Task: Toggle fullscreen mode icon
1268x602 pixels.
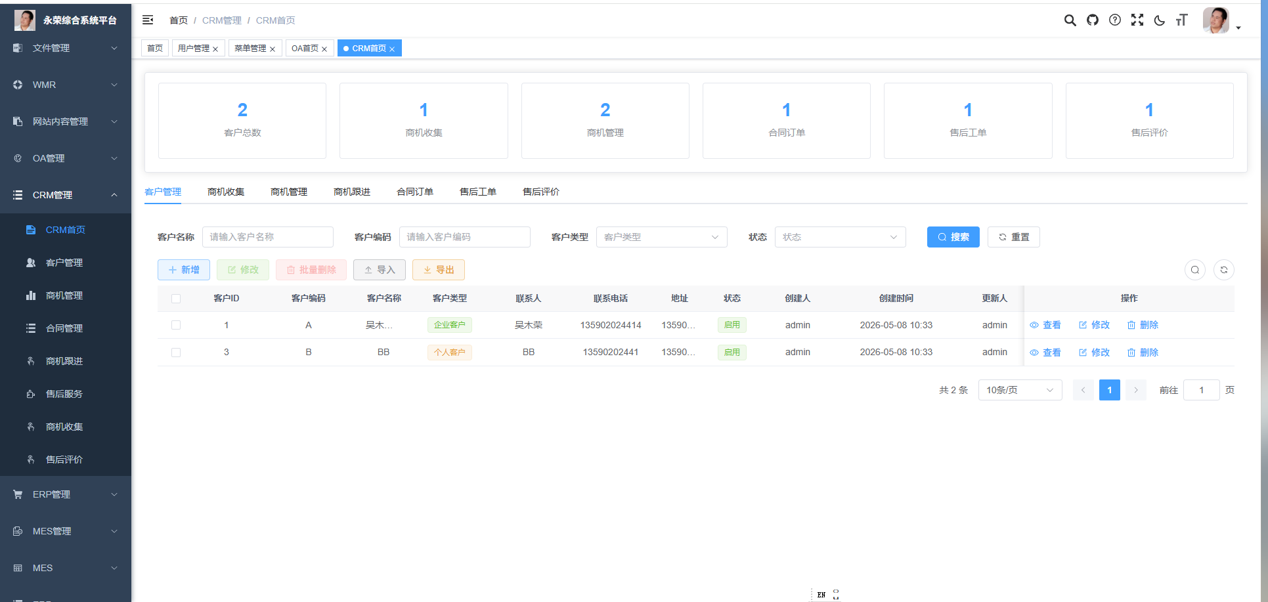Action: (1137, 20)
